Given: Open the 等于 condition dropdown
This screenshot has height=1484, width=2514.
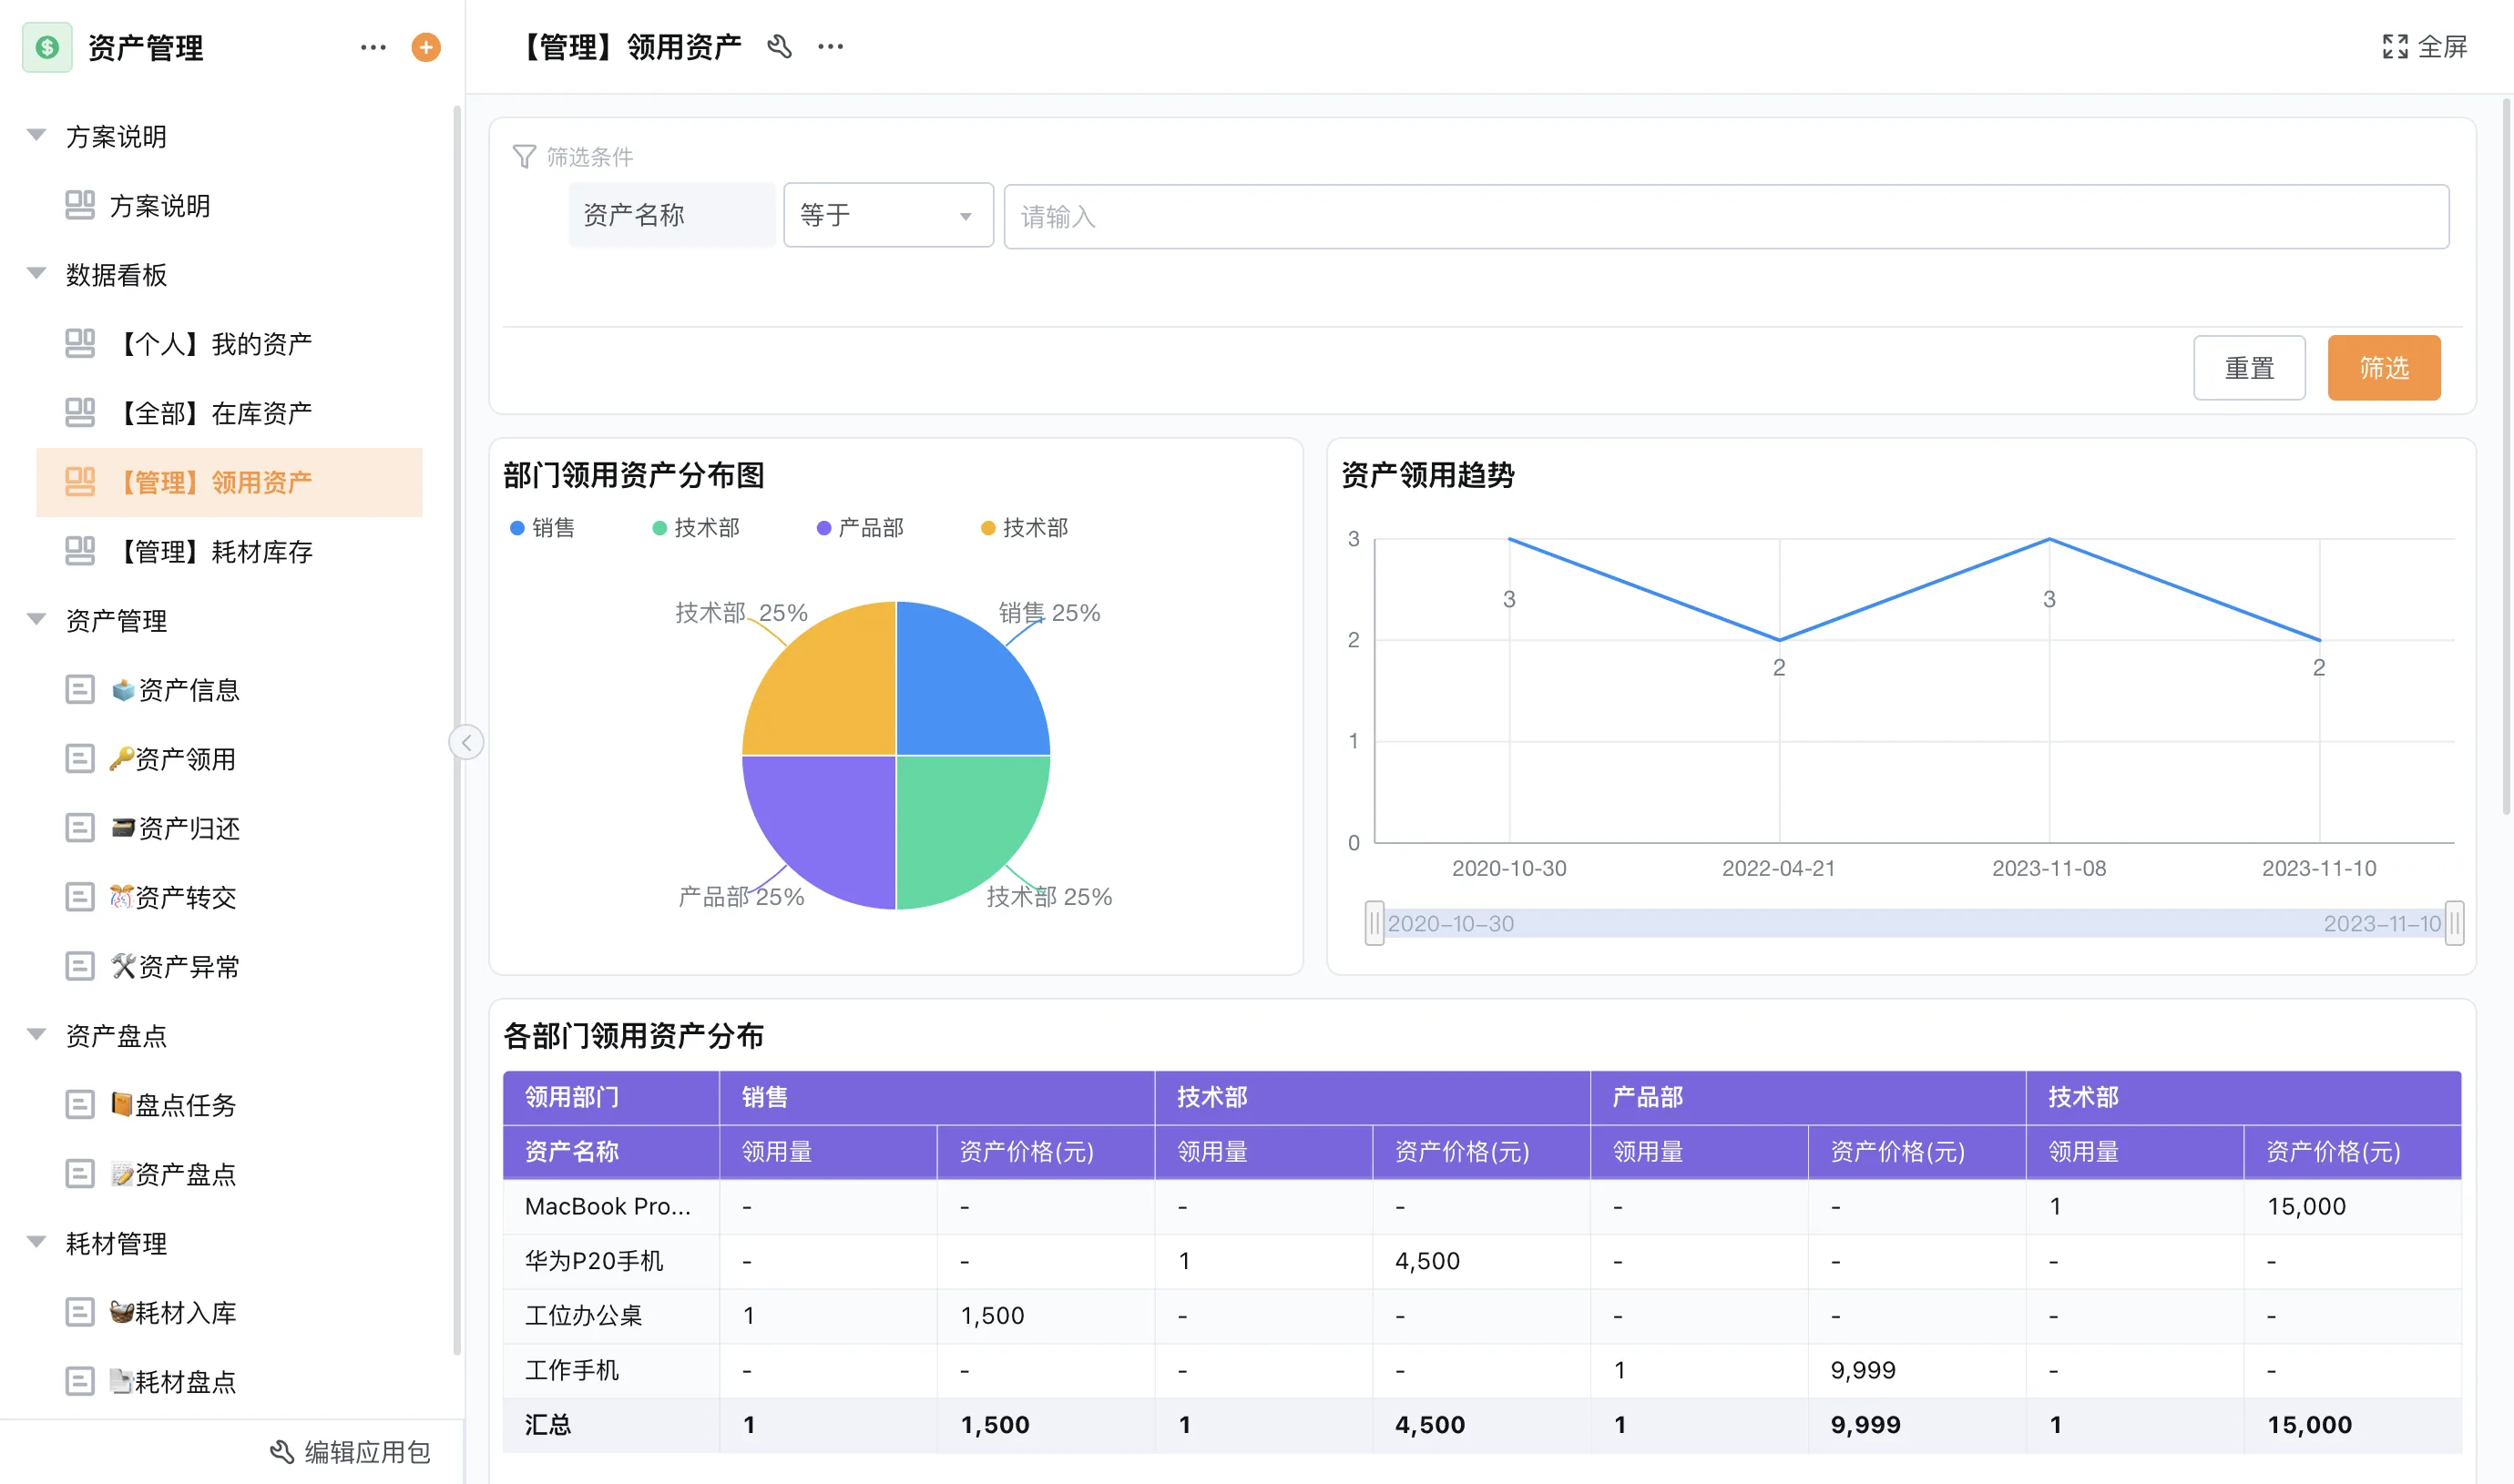Looking at the screenshot, I should (x=887, y=215).
